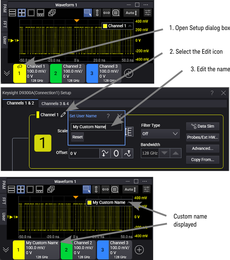Click the Probes/Ext HW... button
Image resolution: width=230 pixels, height=260 pixels.
coord(202,137)
